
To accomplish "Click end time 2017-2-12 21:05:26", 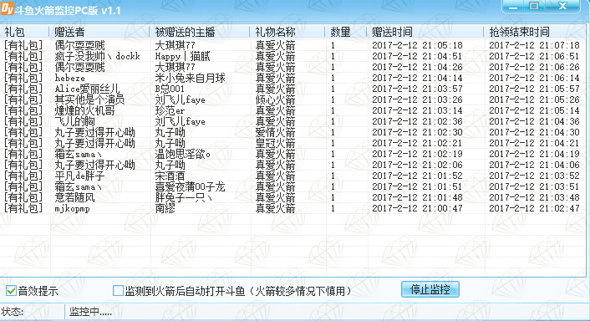I will 534,99.
